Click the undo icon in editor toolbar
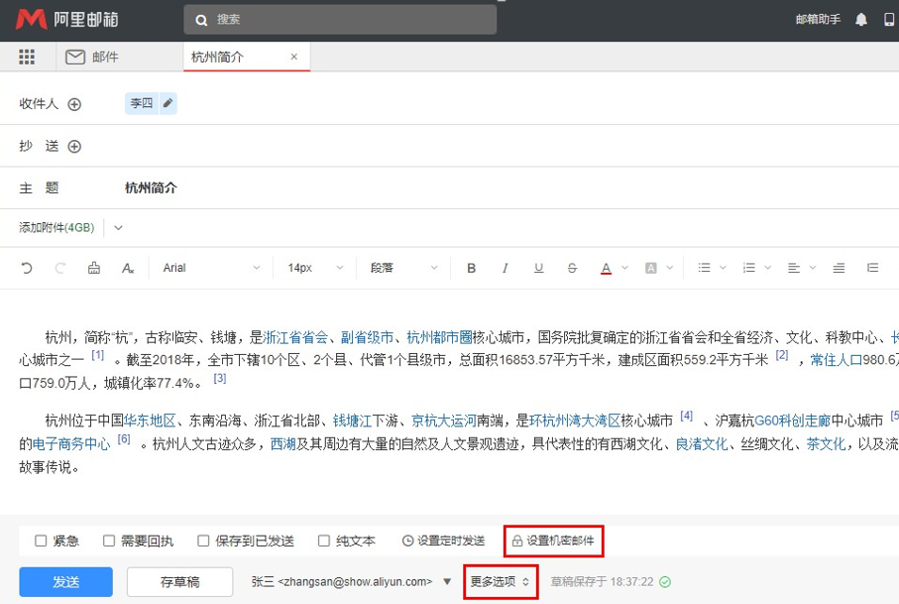The image size is (899, 604). tap(27, 268)
